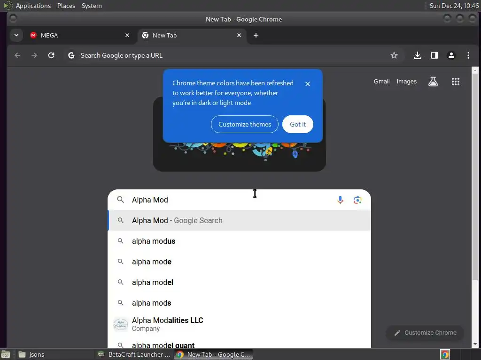Screen dimensions: 481x360
Task: Open the Alpha Modalities LLC company suggestion
Action: pos(239,324)
